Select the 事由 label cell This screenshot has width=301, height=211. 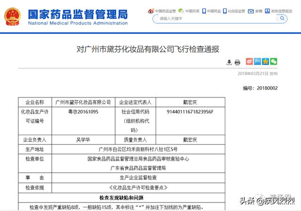35,178
